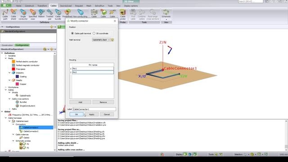Open the Display options tab

point(131,6)
